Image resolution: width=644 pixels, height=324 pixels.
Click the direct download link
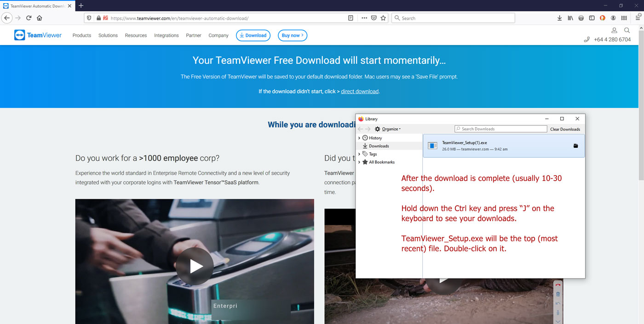[360, 91]
